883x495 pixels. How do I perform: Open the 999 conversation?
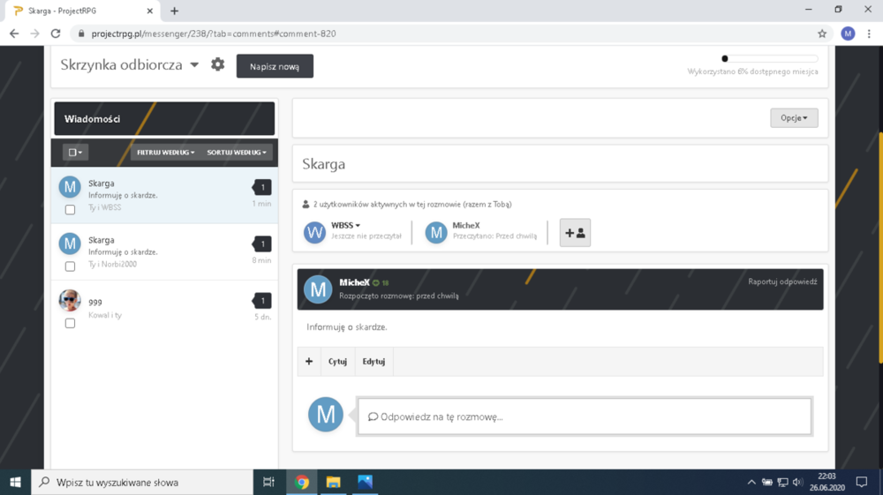(164, 309)
